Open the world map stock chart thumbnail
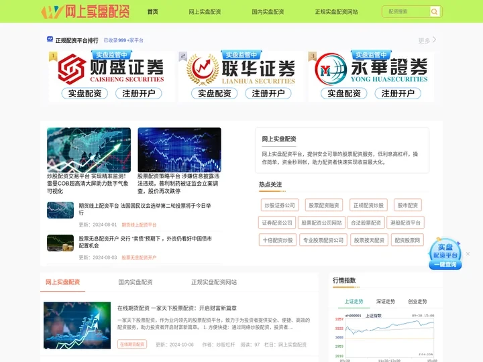Screen dimensions: 483x362 click(x=89, y=150)
